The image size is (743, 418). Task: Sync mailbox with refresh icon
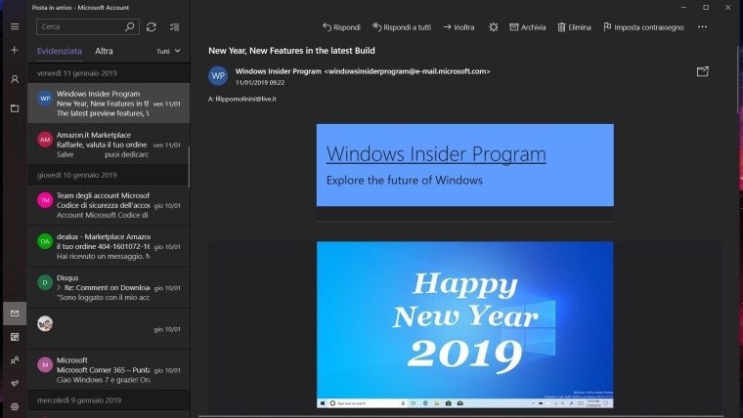pyautogui.click(x=152, y=27)
